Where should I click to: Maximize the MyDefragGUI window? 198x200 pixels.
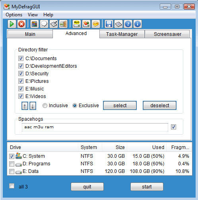177,7
